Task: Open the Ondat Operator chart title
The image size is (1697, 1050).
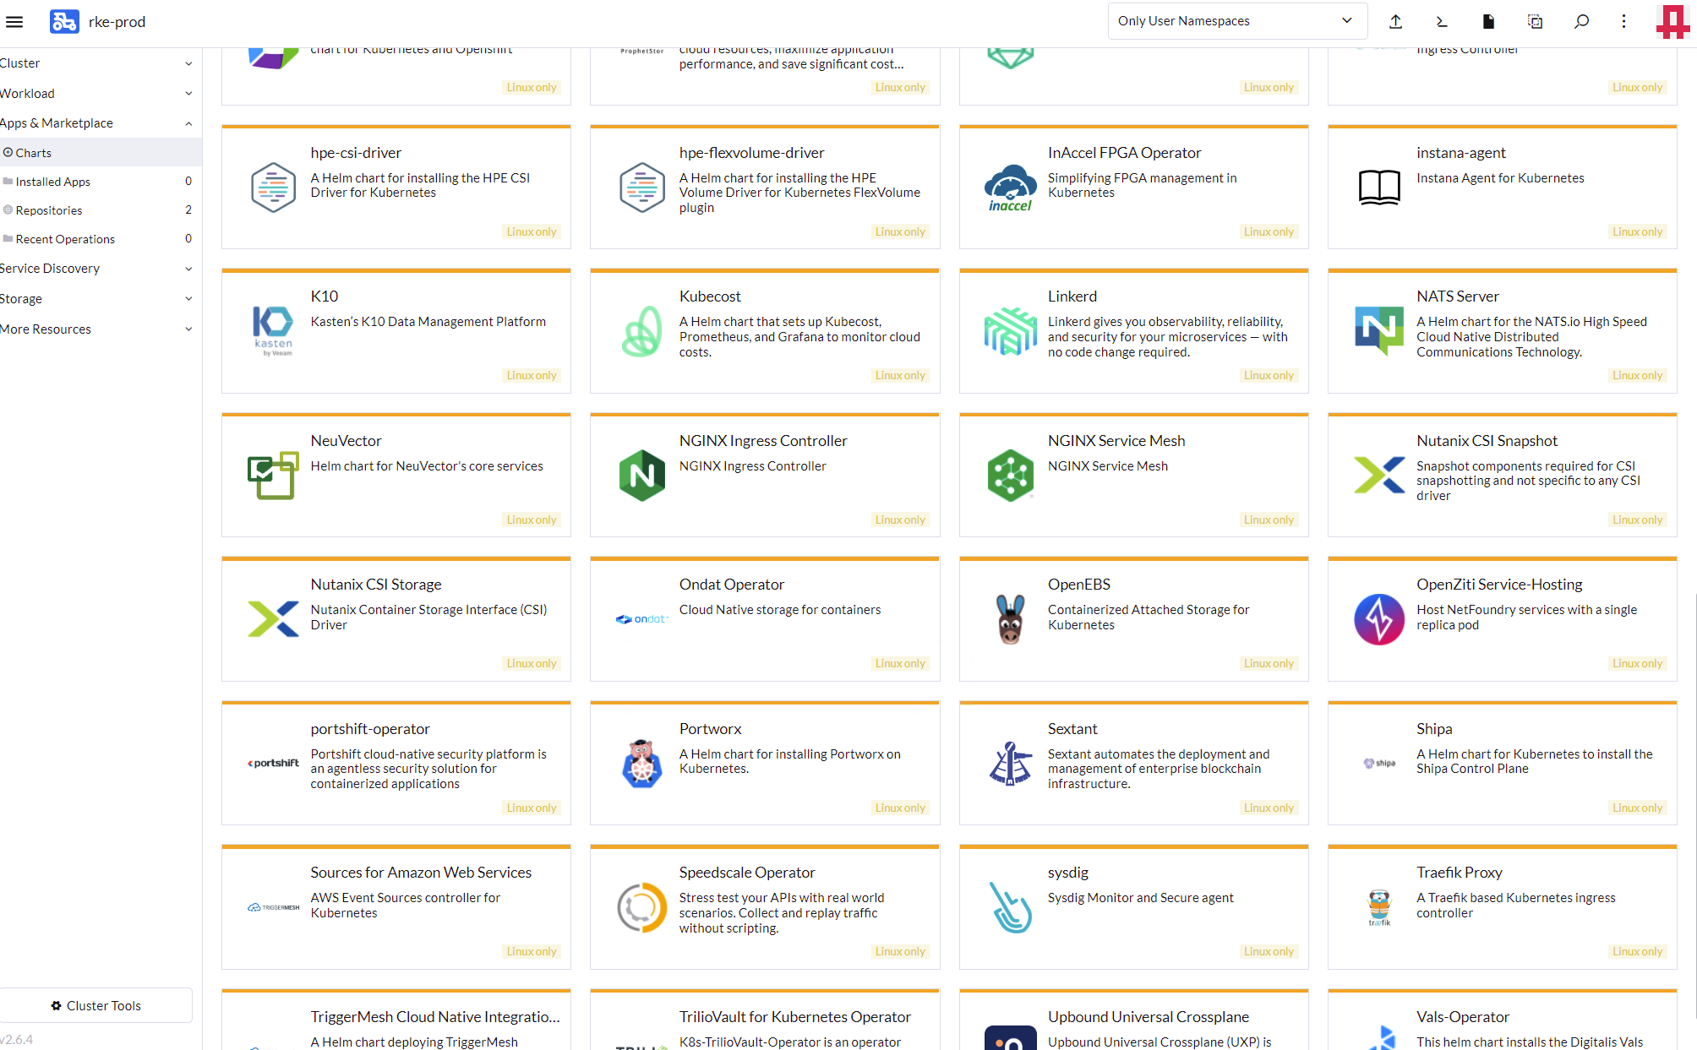Action: (x=731, y=585)
